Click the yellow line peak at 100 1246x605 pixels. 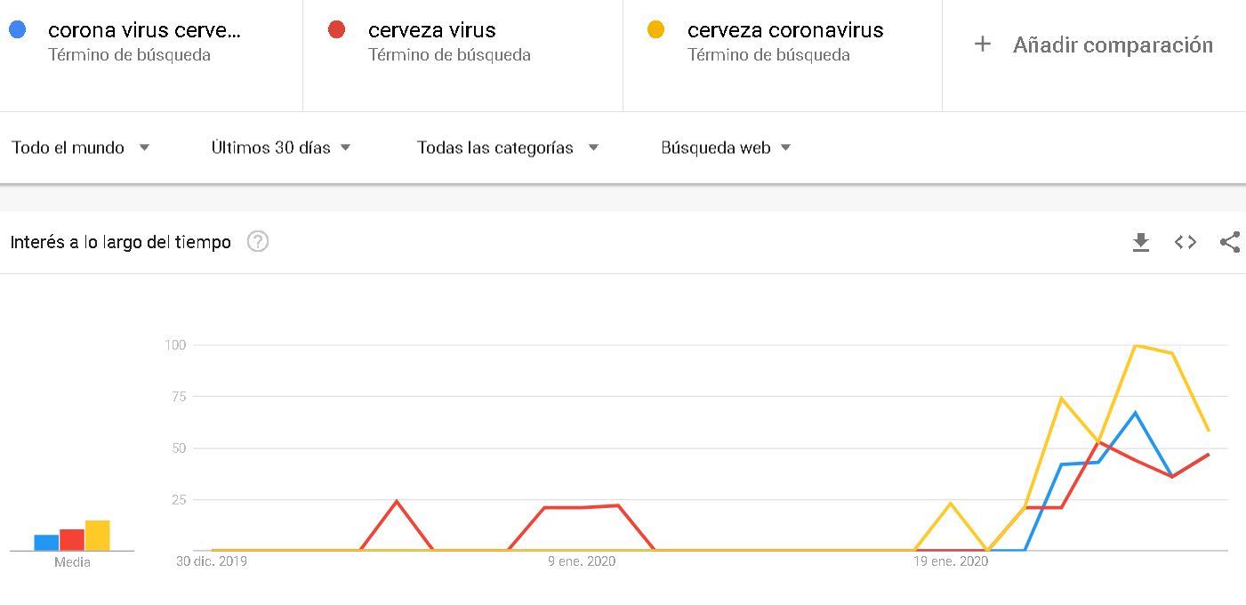[1136, 345]
